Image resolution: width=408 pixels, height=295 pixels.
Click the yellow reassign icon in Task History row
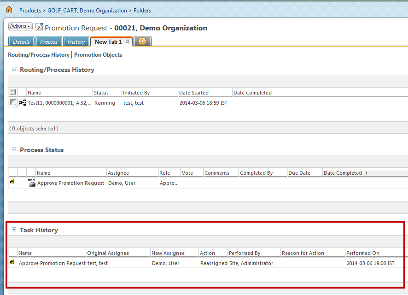tap(12, 263)
